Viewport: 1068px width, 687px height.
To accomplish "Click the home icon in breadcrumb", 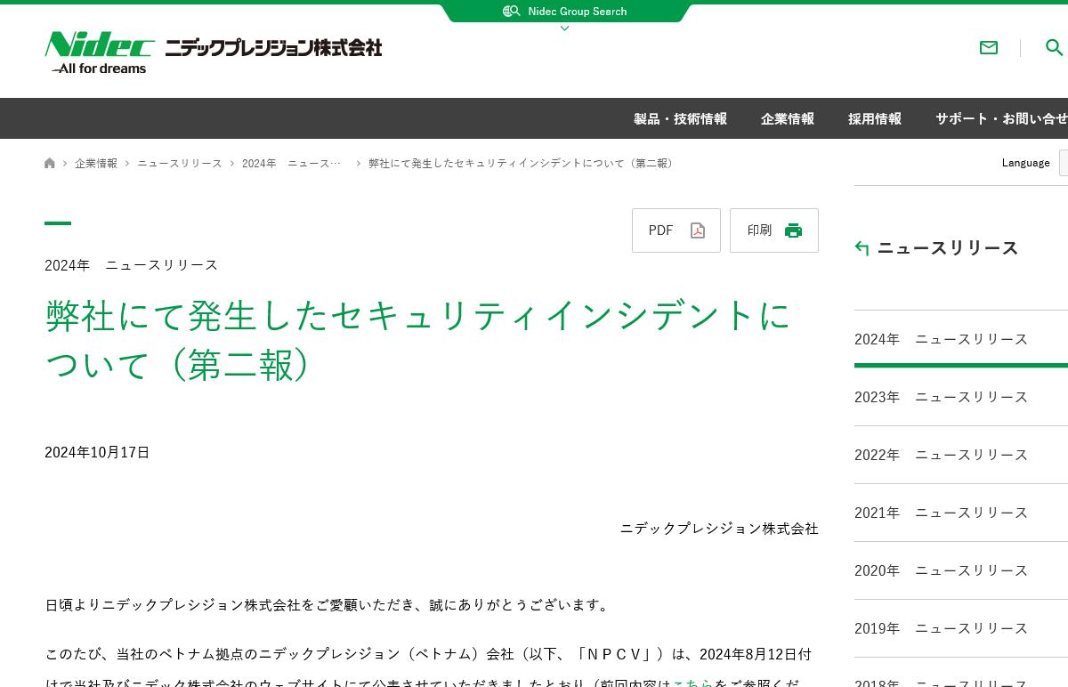I will point(50,163).
